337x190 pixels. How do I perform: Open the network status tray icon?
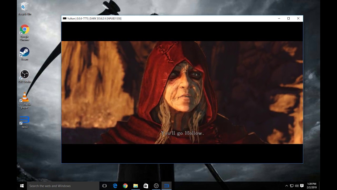coord(292,186)
